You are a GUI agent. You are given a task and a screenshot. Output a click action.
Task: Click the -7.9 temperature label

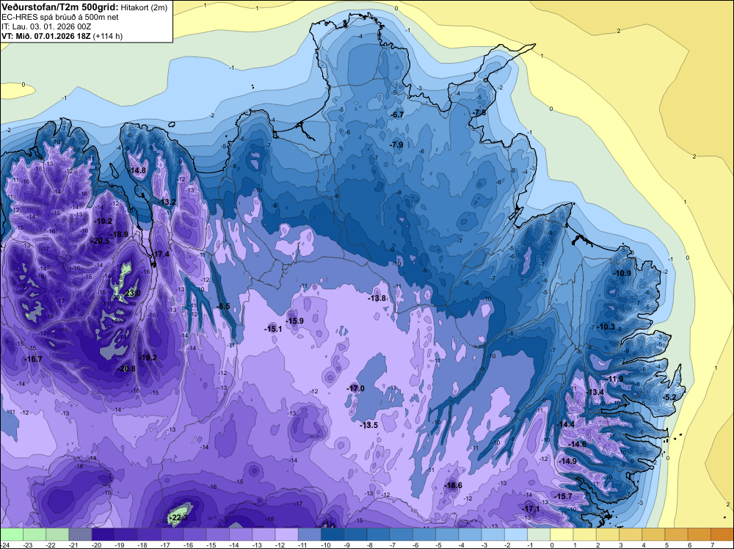pos(396,145)
